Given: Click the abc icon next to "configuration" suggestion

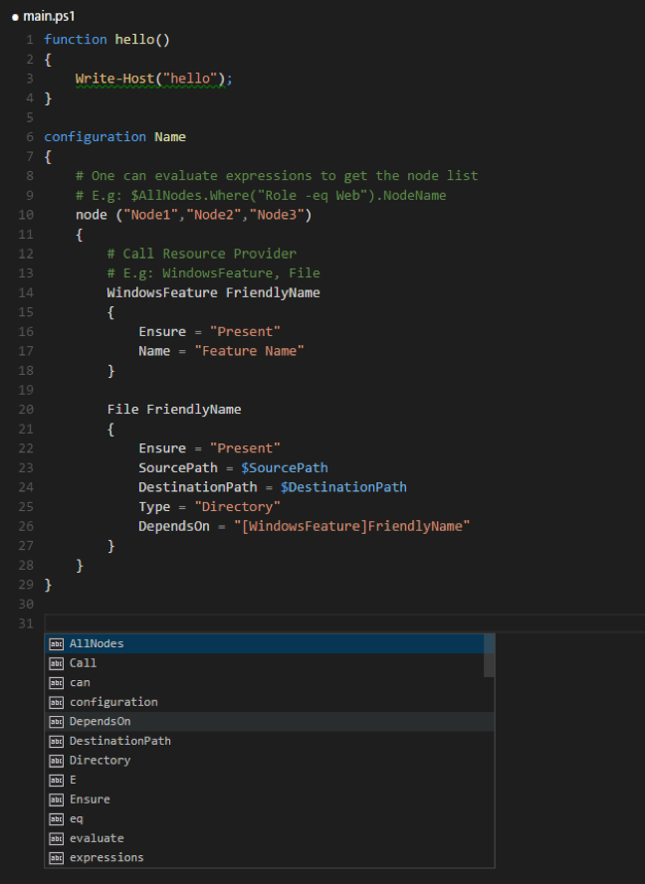Looking at the screenshot, I should (x=57, y=702).
